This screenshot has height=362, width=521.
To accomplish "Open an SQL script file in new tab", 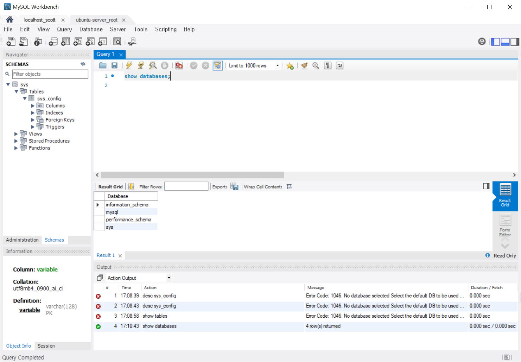I will (23, 42).
